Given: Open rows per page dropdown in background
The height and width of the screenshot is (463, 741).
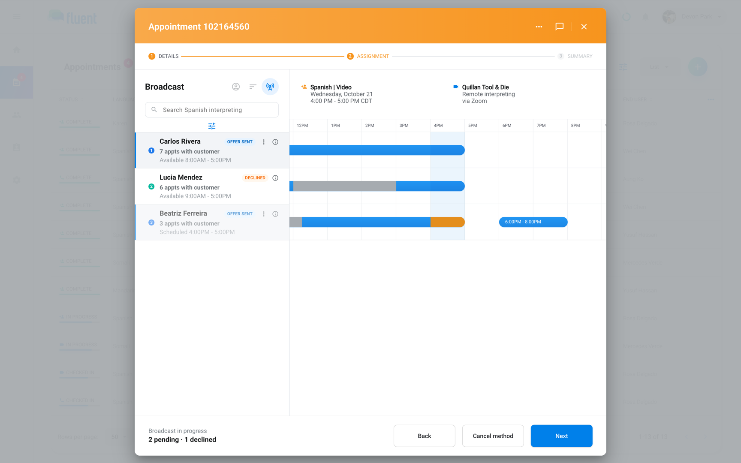Looking at the screenshot, I should pos(118,437).
